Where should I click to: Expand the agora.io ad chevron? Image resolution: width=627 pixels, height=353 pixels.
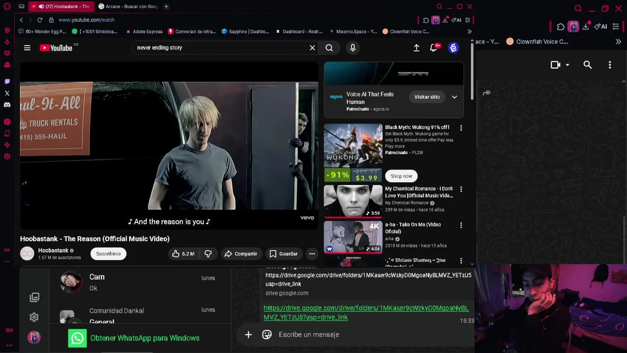(455, 97)
